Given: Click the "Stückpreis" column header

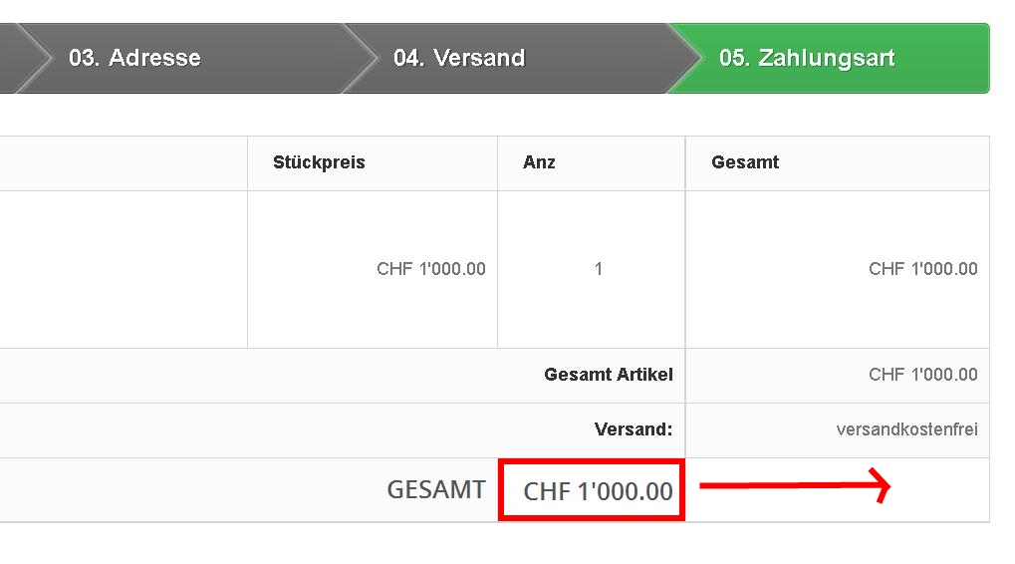Looking at the screenshot, I should [x=319, y=162].
